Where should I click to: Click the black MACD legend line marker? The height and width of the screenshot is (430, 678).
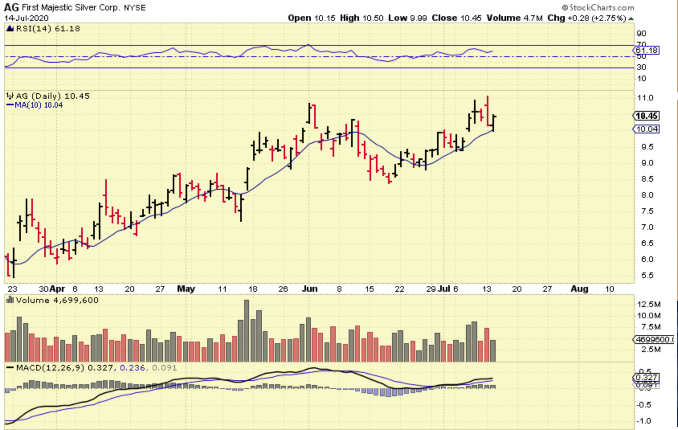point(10,368)
